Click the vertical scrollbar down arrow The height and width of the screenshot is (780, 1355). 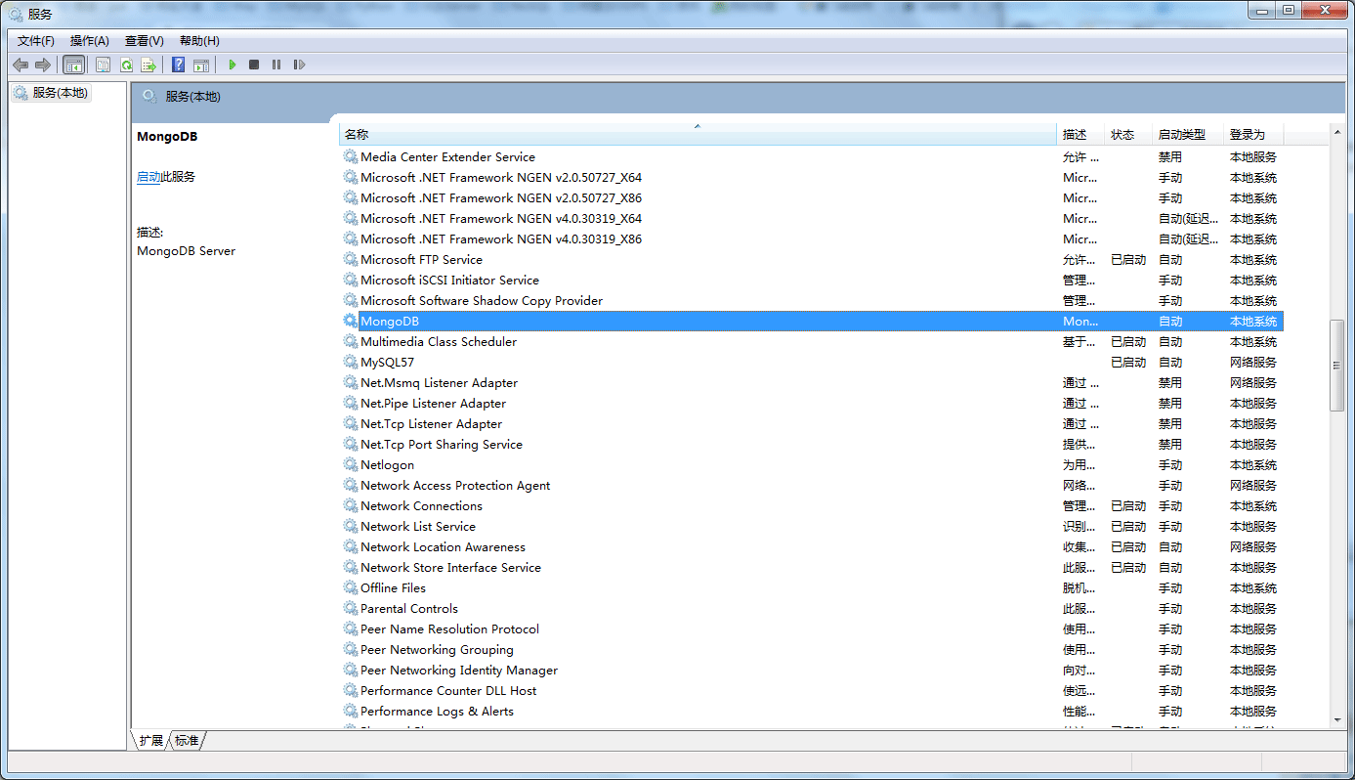click(x=1337, y=719)
